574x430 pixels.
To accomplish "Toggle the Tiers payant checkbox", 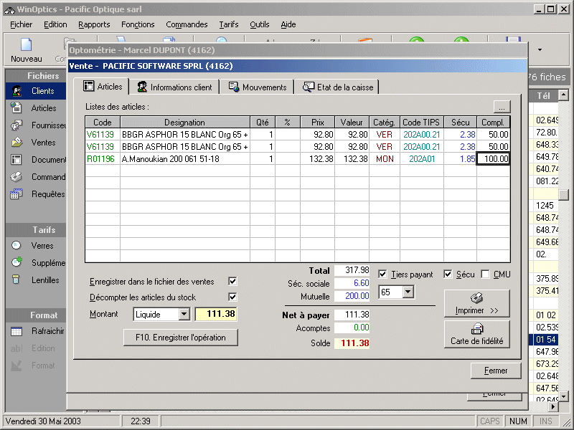I will tap(382, 274).
